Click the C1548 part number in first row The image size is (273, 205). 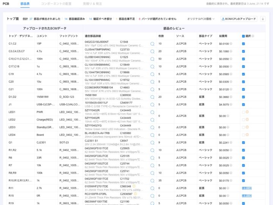pos(124,42)
